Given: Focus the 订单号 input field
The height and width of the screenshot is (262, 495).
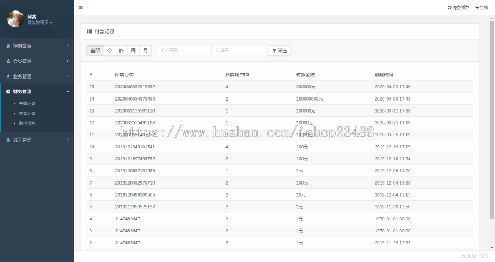Looking at the screenshot, I should [x=239, y=51].
